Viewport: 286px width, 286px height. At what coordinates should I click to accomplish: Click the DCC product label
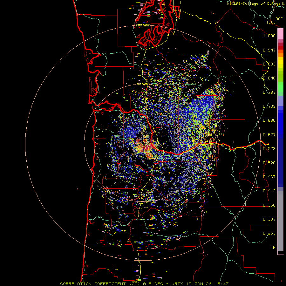click(279, 19)
